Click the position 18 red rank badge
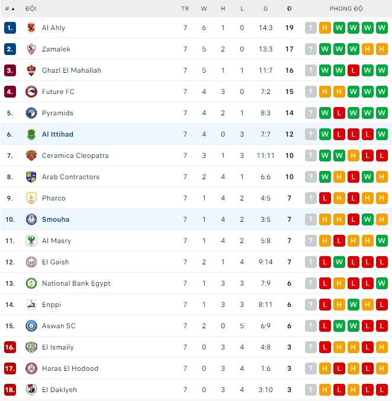The width and height of the screenshot is (392, 401). [x=9, y=390]
